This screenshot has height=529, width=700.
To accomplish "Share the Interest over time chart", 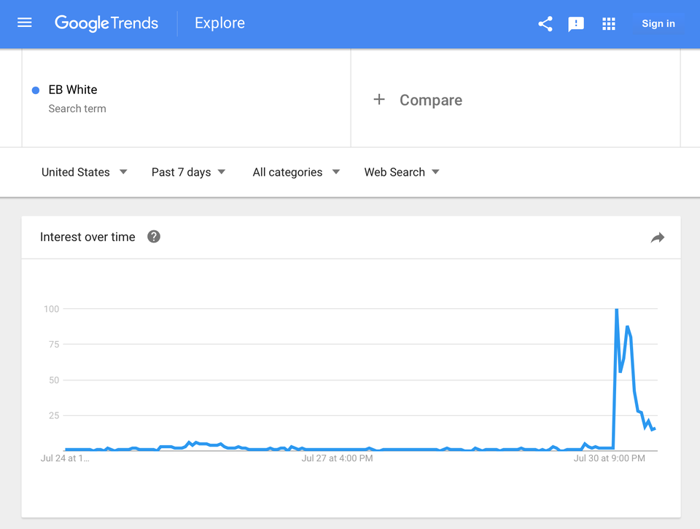I will 658,238.
